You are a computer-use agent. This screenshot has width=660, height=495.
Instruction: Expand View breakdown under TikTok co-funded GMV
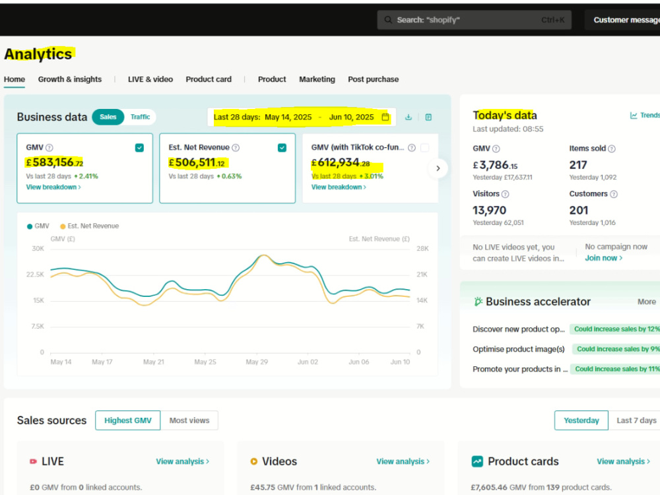(x=339, y=187)
